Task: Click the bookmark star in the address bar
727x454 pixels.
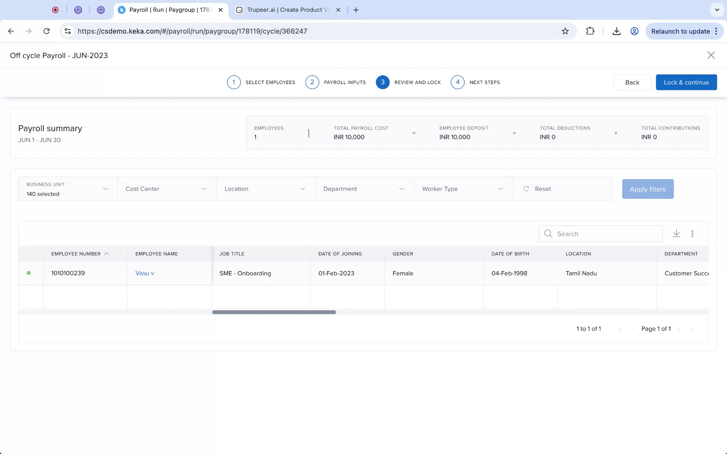Action: coord(565,31)
